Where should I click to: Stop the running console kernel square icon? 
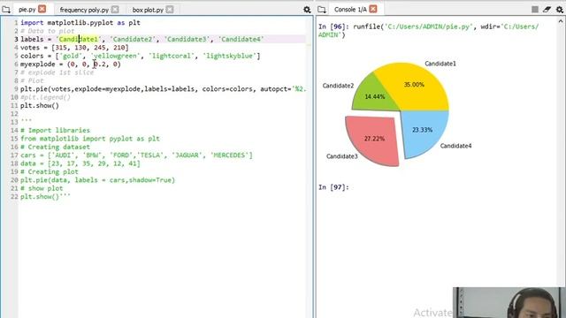[x=535, y=10]
